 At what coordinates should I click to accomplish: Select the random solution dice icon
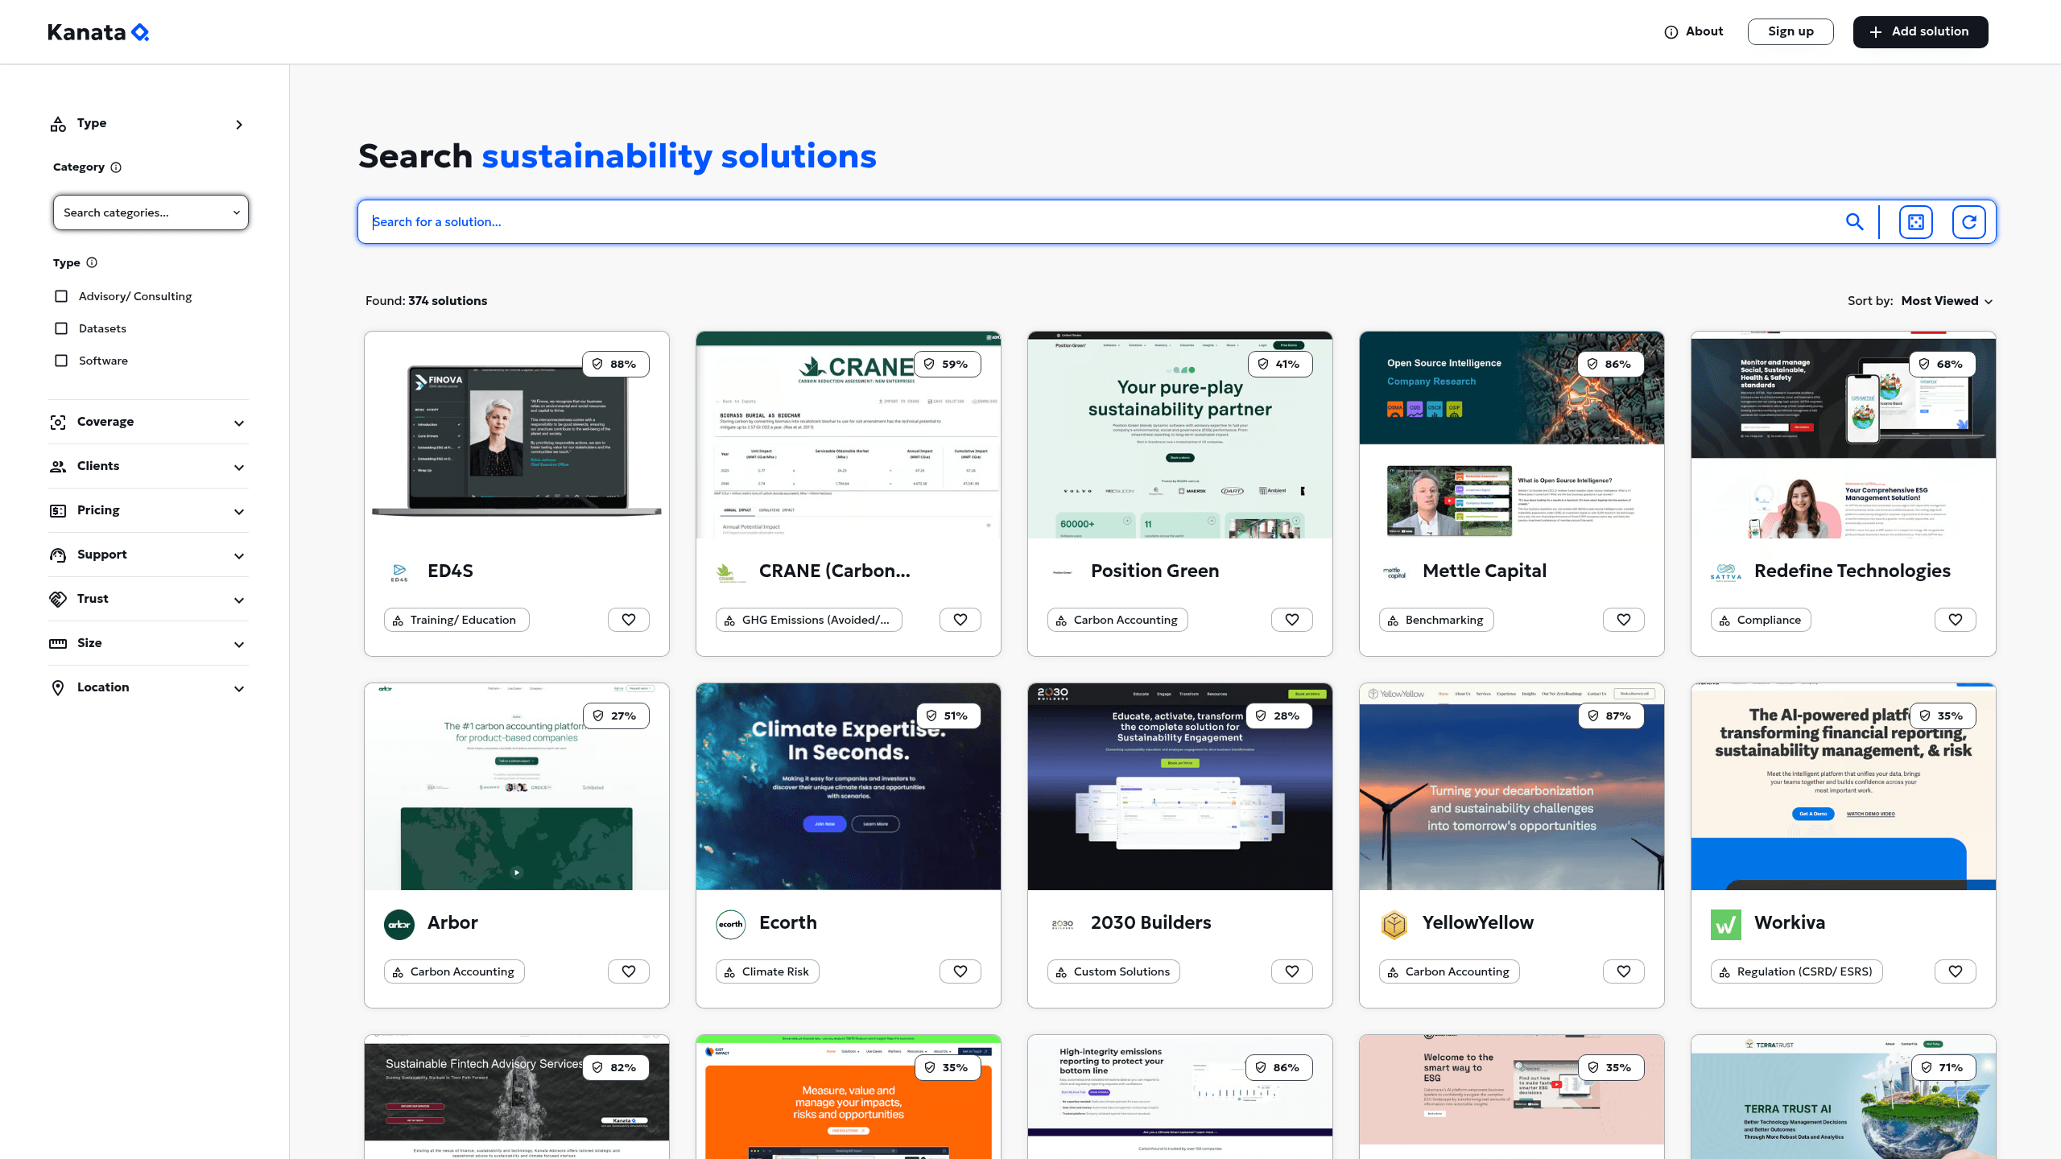[x=1916, y=221]
